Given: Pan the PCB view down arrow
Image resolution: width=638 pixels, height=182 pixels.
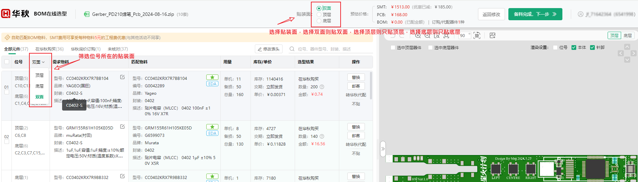Looking at the screenshot, I should [627, 60].
